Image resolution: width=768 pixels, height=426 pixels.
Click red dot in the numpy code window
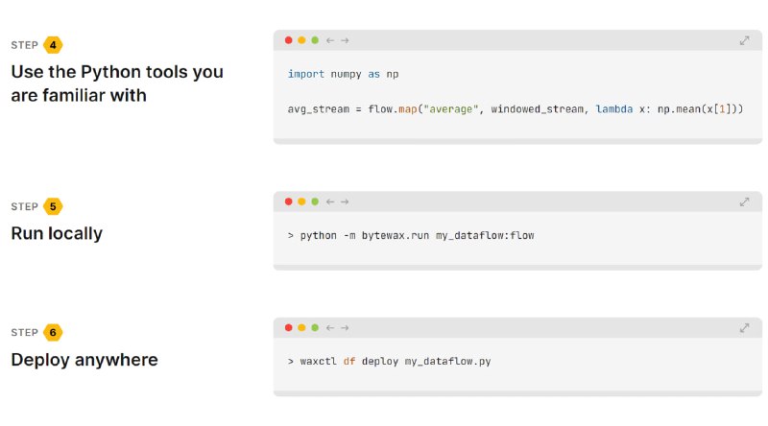289,40
